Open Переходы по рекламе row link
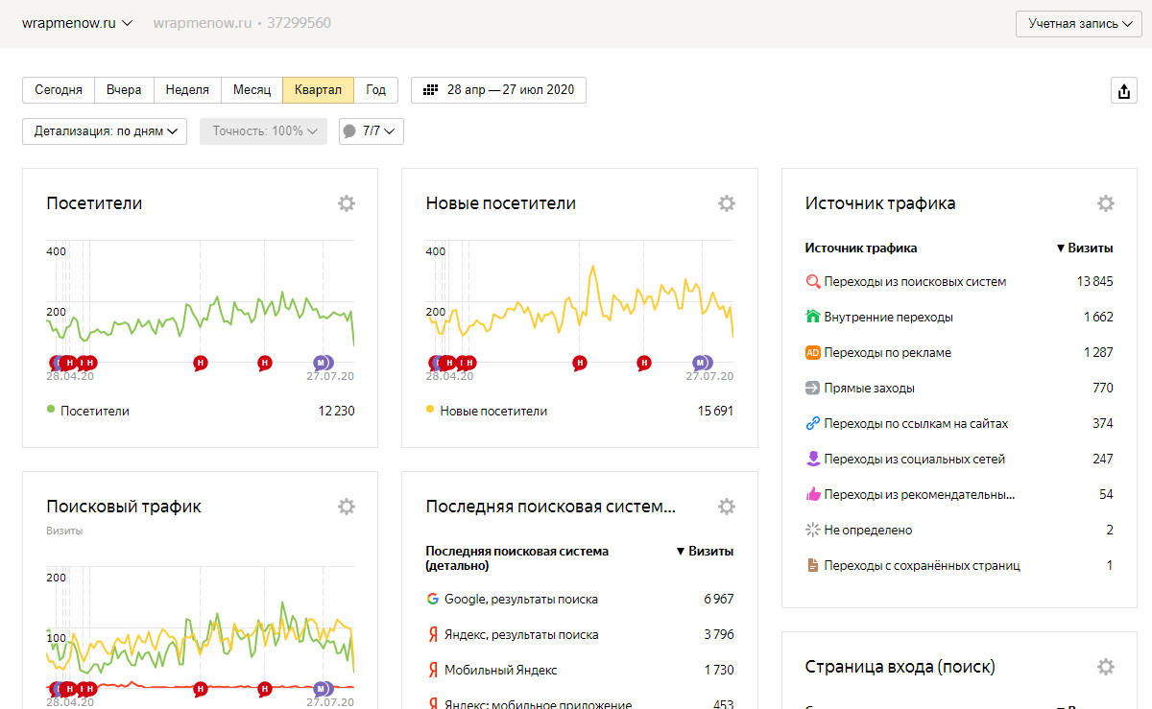This screenshot has width=1152, height=709. tap(887, 352)
